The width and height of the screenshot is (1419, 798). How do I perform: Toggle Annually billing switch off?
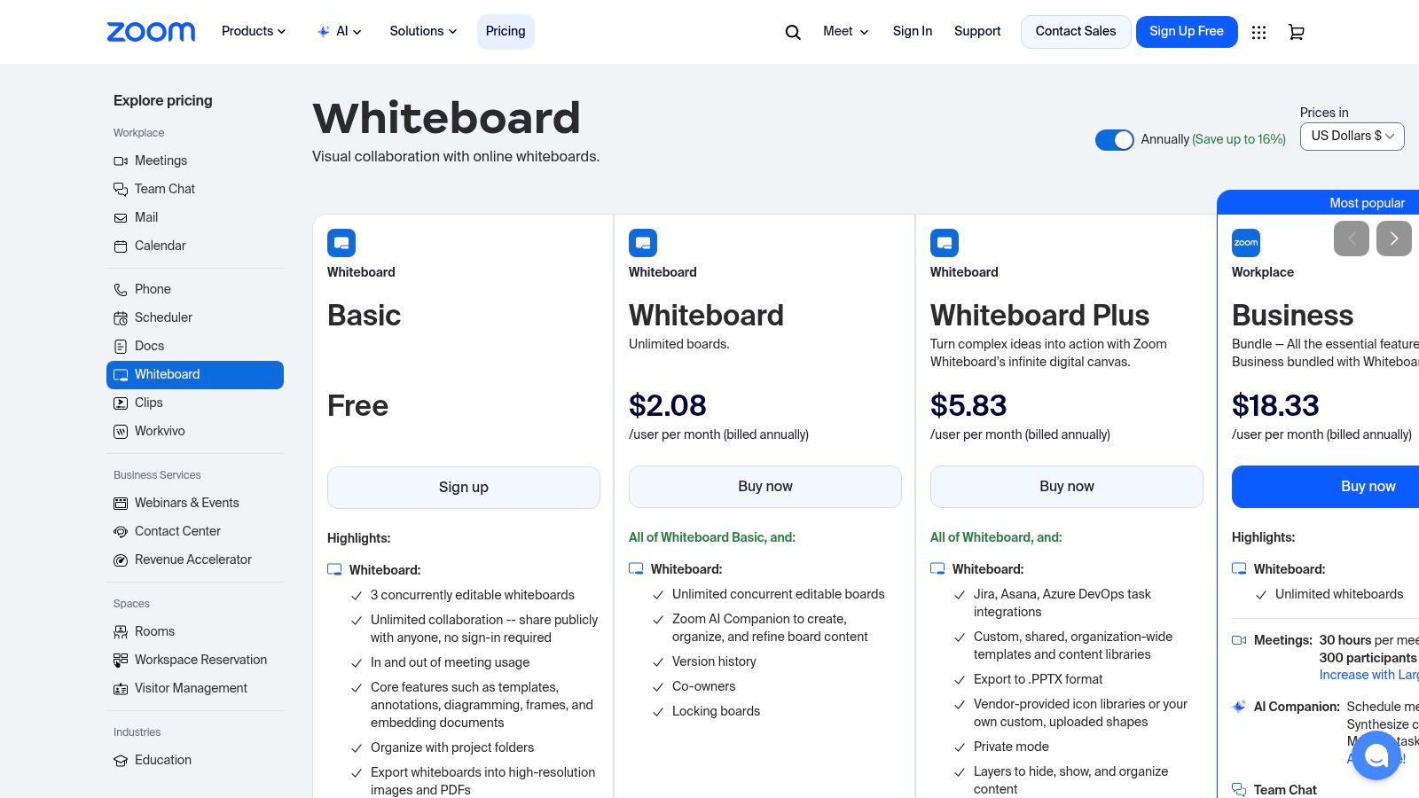[1115, 139]
